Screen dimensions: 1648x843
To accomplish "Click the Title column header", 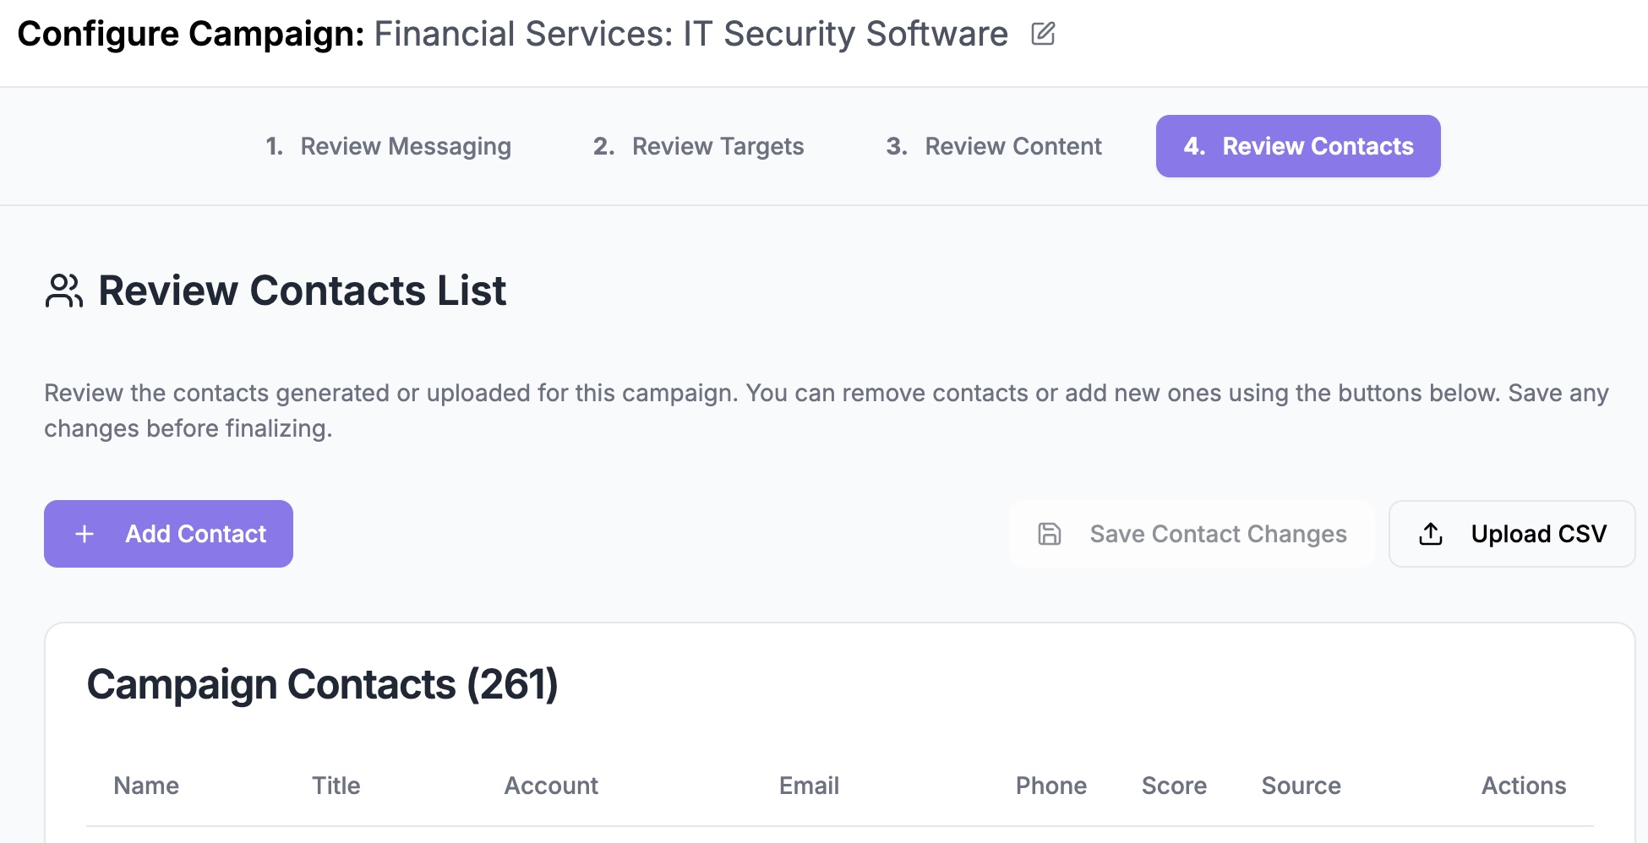I will [336, 786].
